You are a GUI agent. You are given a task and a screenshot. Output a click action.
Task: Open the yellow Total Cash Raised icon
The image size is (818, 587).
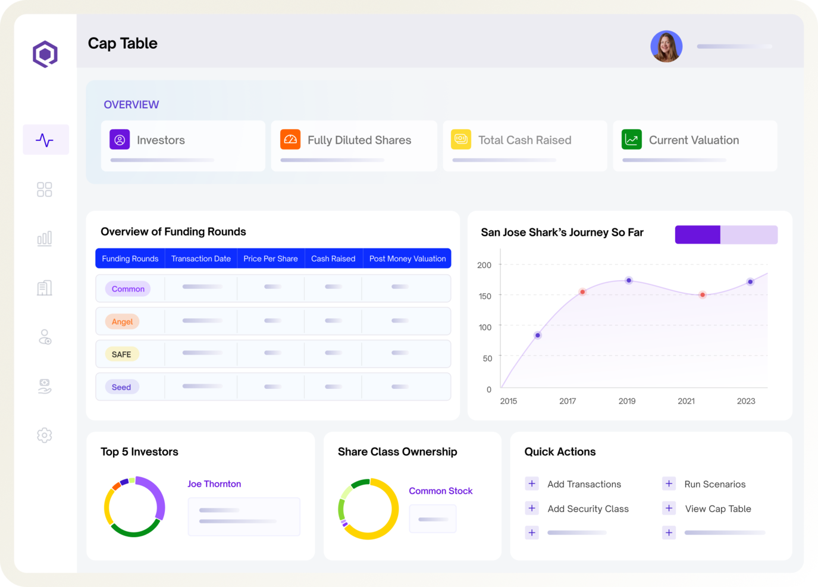pyautogui.click(x=460, y=139)
